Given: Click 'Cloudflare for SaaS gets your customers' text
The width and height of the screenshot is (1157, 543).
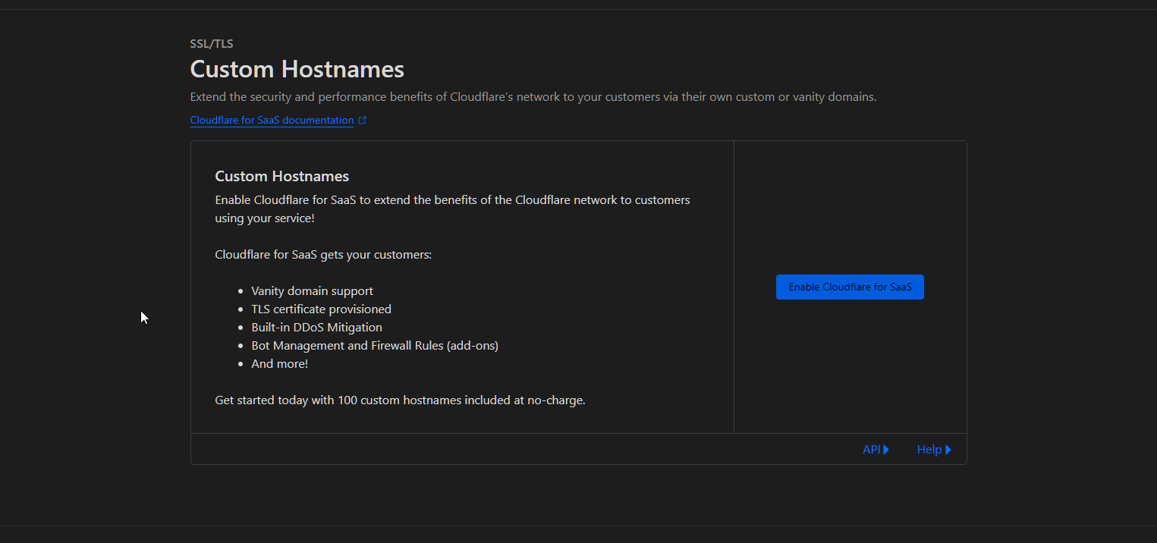Looking at the screenshot, I should [x=323, y=255].
